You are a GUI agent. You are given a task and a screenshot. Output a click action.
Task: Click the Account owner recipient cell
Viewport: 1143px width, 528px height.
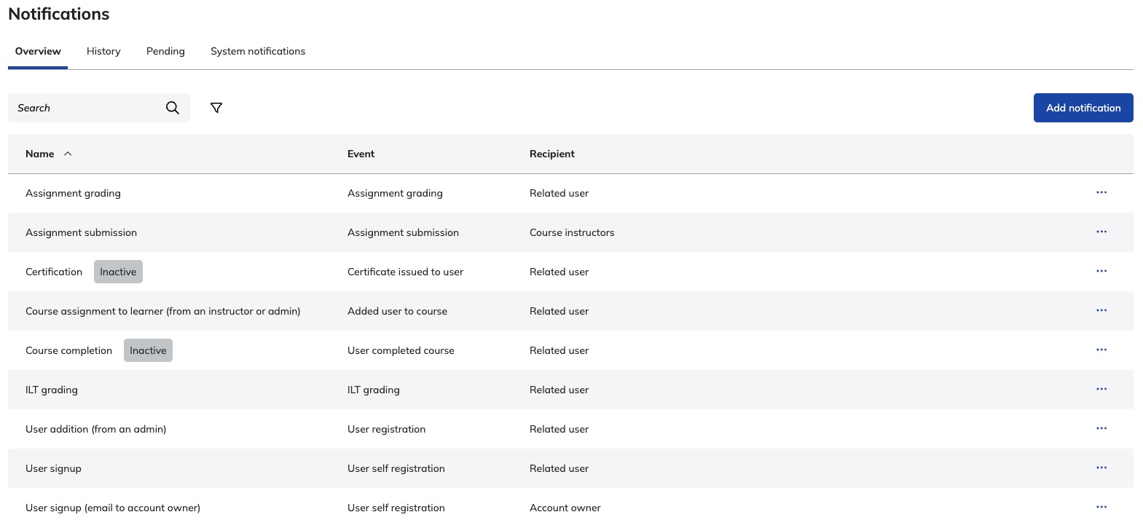tap(565, 508)
